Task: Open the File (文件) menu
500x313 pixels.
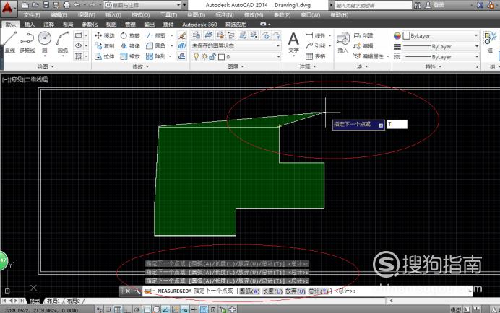Action: (x=32, y=15)
